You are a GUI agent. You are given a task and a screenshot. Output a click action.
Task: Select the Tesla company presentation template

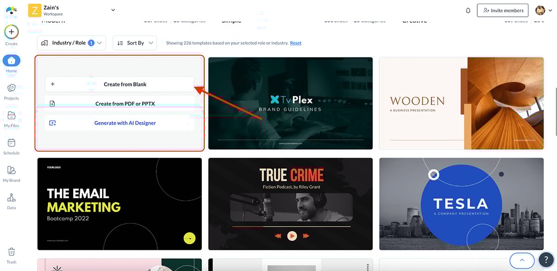[x=461, y=204]
